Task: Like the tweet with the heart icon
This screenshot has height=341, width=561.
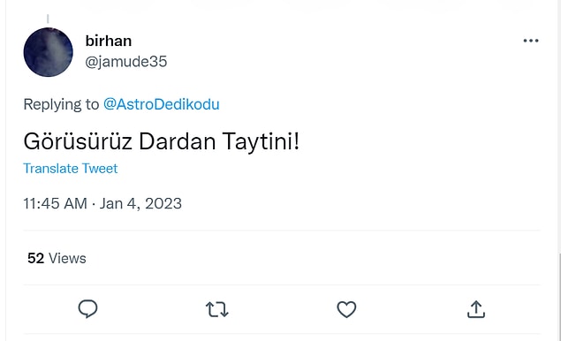Action: click(346, 309)
